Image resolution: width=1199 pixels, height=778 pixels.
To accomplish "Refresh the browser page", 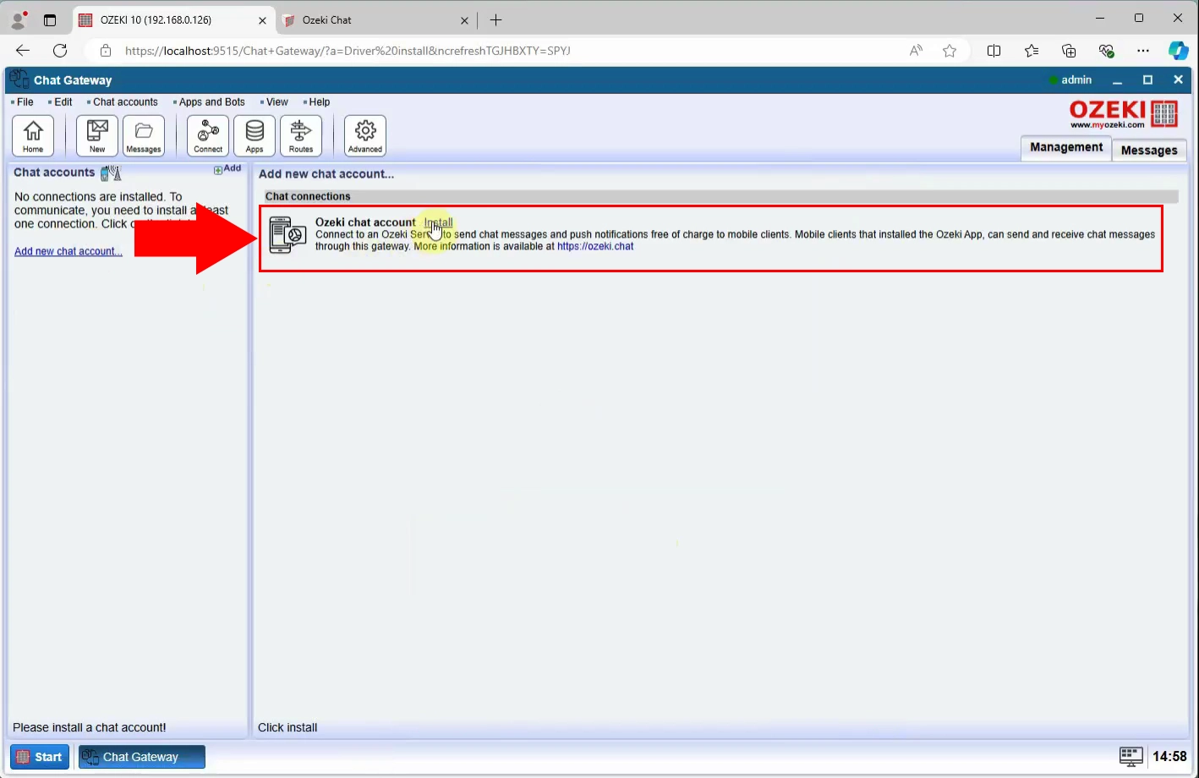I will coord(60,51).
